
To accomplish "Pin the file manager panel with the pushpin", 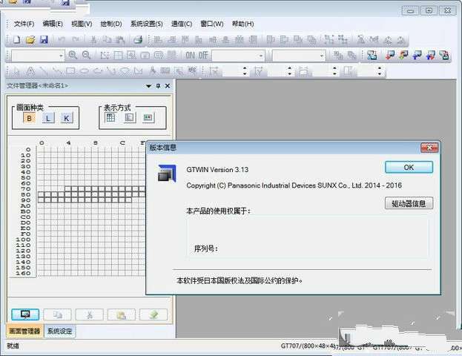I will pyautogui.click(x=158, y=86).
